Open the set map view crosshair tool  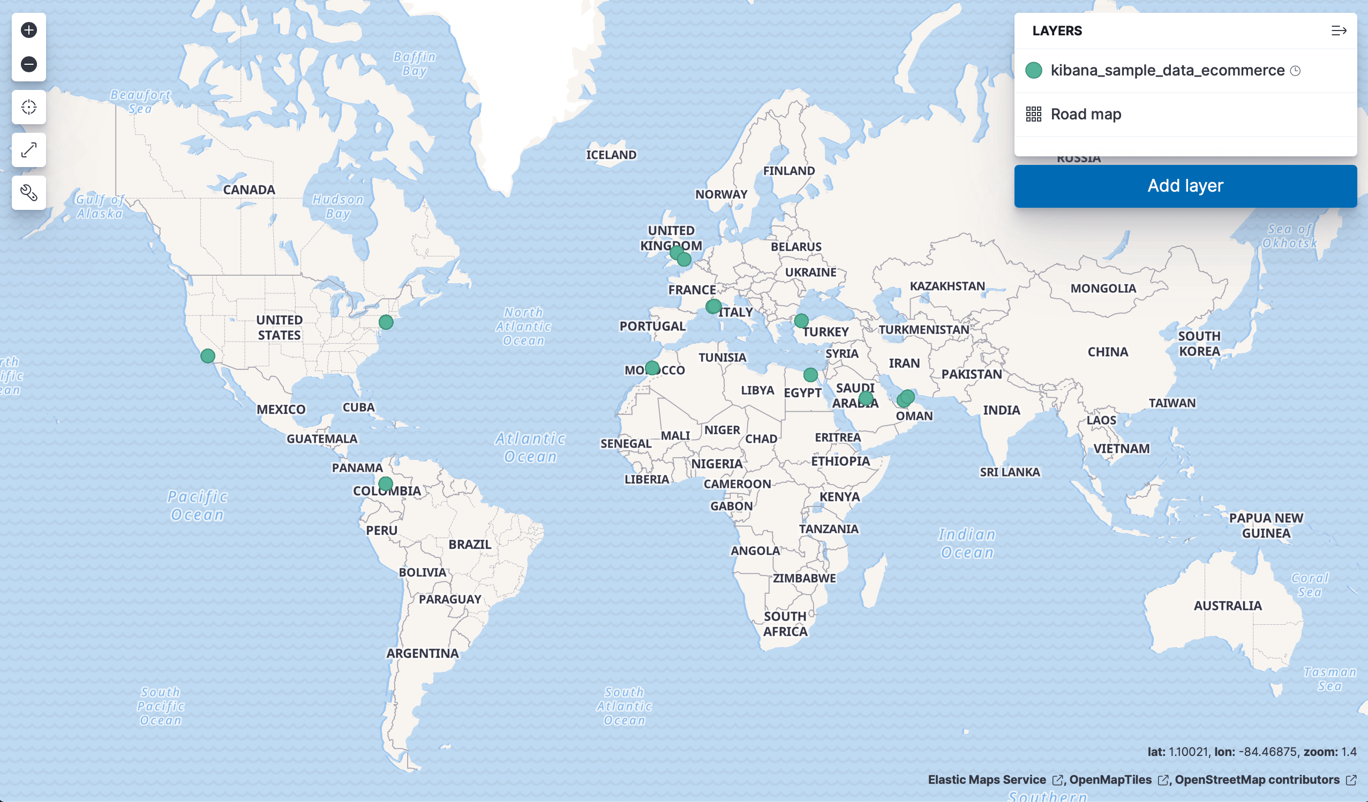click(28, 107)
